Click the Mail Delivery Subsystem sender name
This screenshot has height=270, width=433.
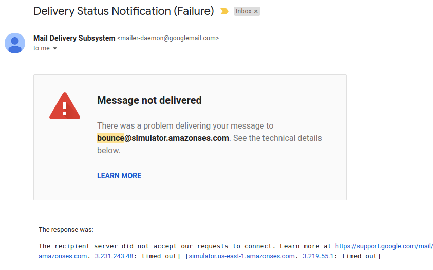click(74, 38)
